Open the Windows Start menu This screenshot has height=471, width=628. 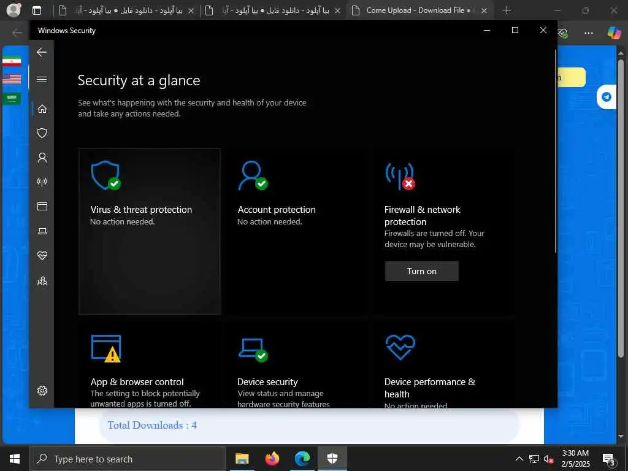point(15,459)
